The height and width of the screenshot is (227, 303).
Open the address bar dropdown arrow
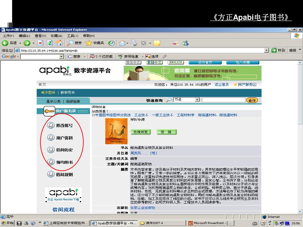[267, 50]
